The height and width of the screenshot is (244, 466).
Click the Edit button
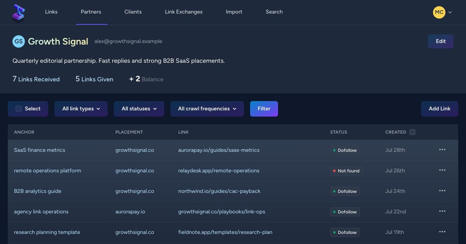[x=441, y=41]
